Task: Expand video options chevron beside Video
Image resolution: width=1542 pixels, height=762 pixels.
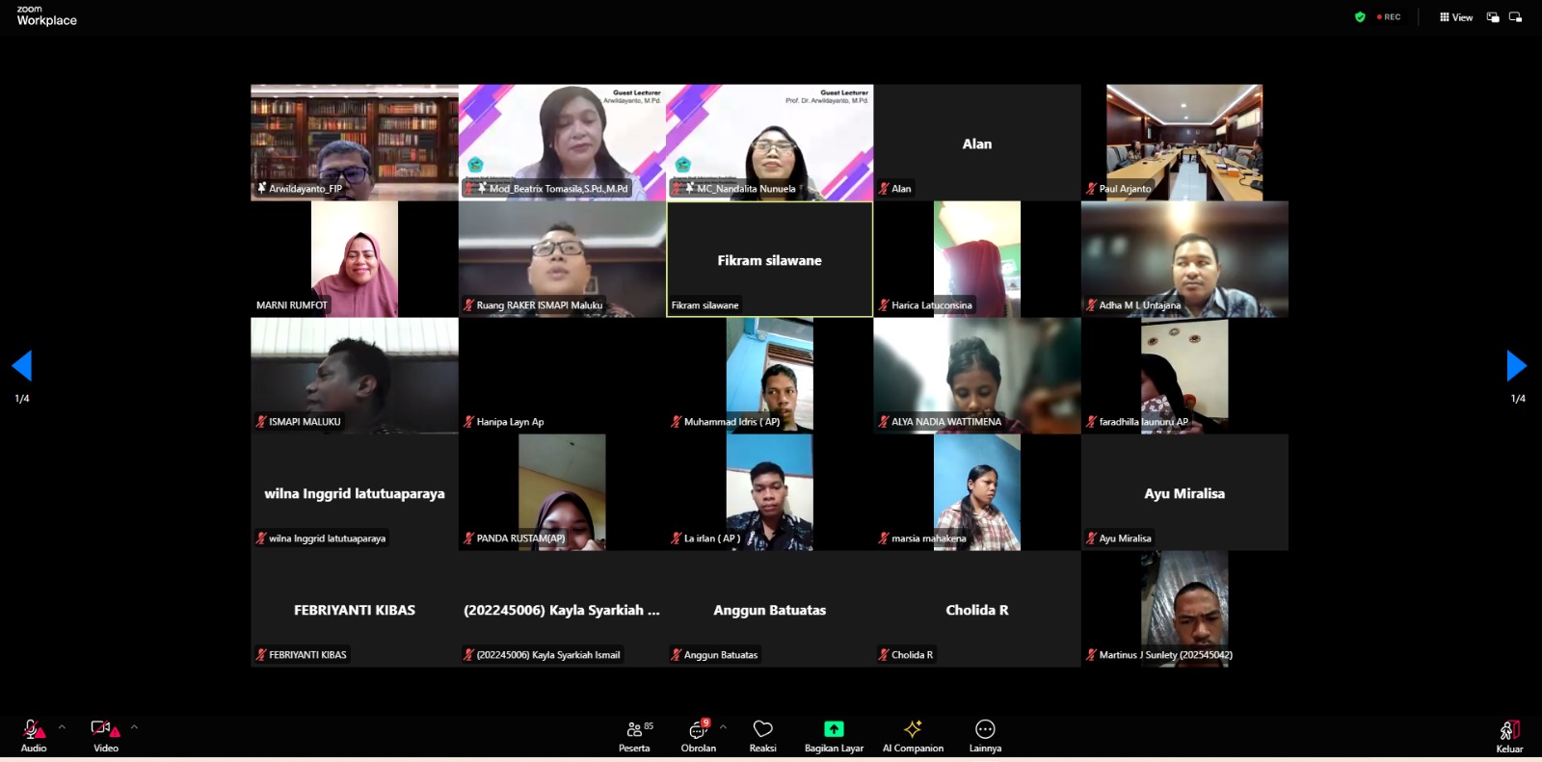Action: point(134,727)
